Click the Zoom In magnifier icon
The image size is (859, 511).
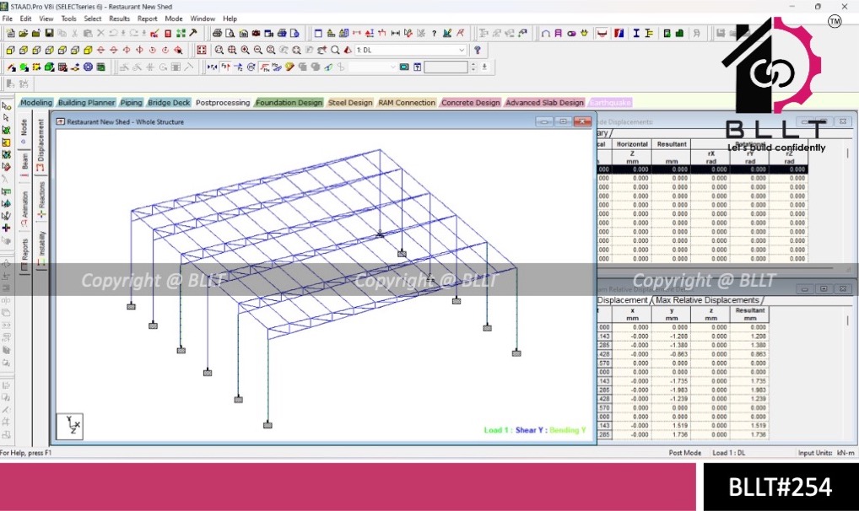[x=245, y=50]
